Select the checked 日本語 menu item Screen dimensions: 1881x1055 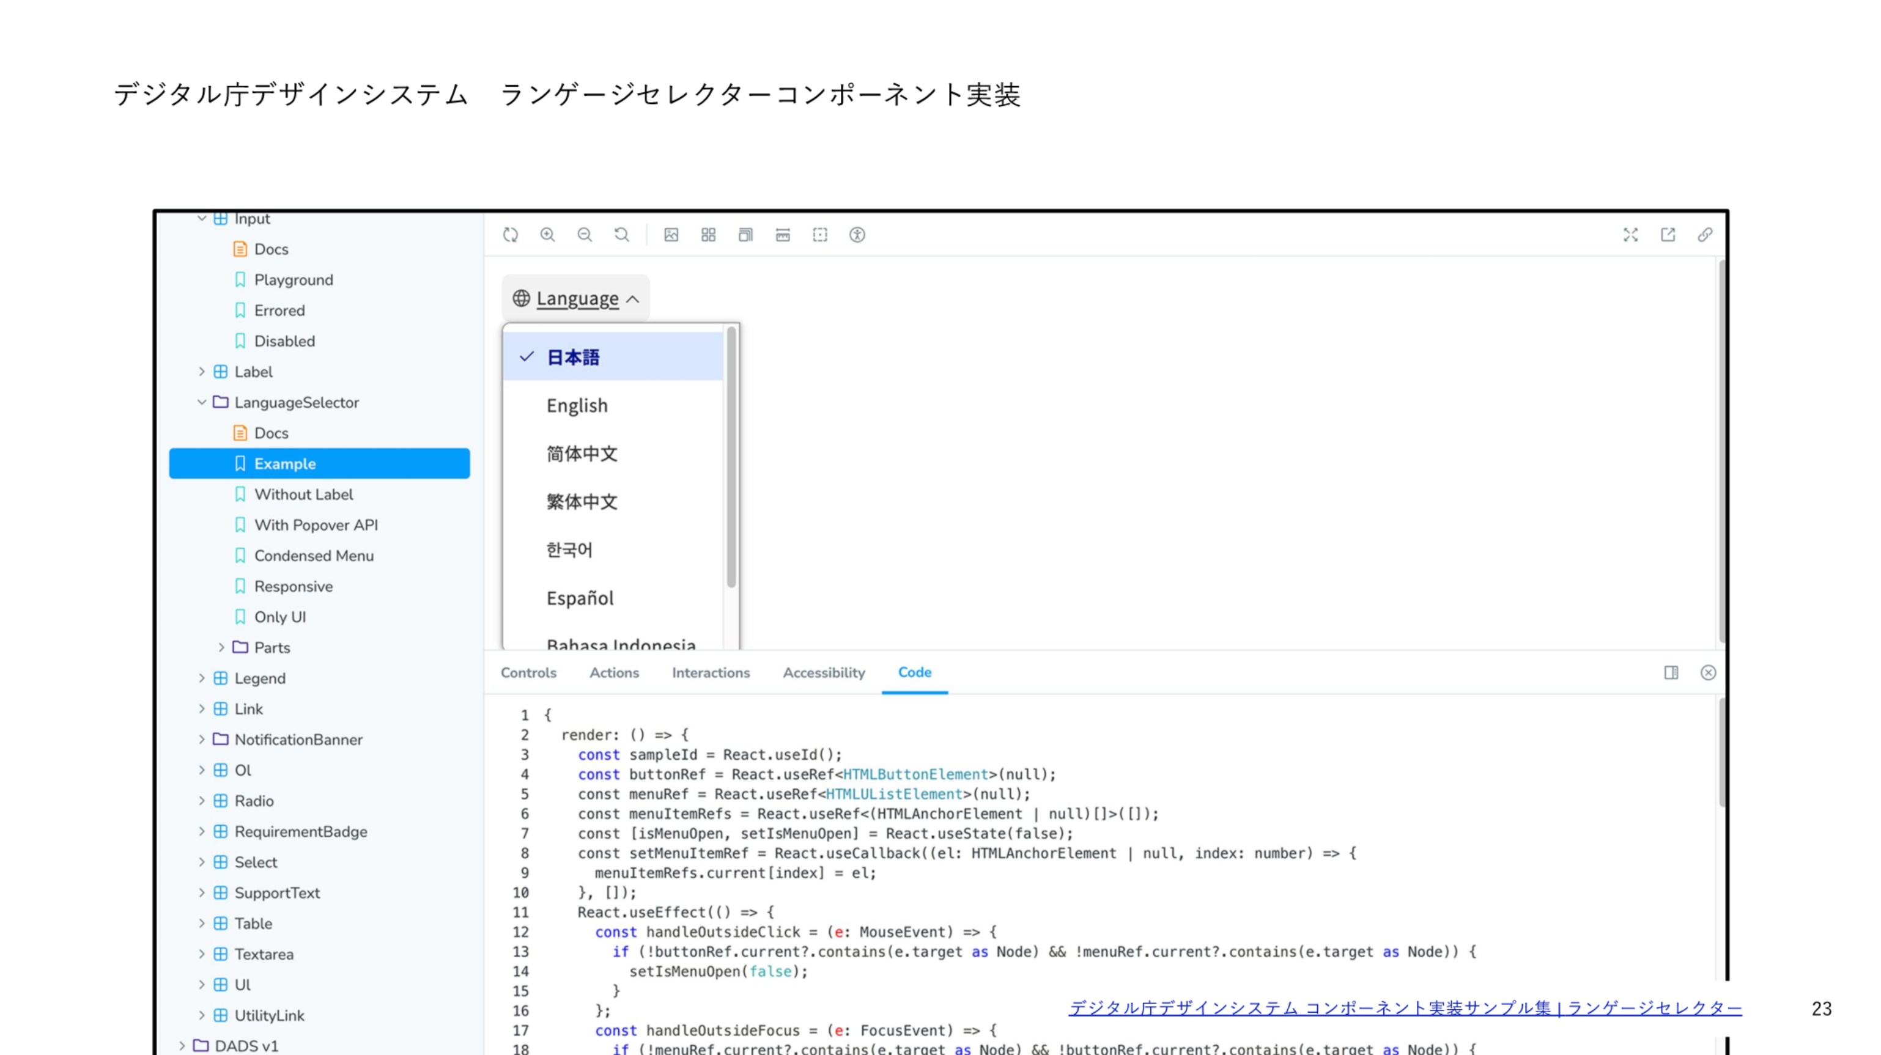(573, 358)
